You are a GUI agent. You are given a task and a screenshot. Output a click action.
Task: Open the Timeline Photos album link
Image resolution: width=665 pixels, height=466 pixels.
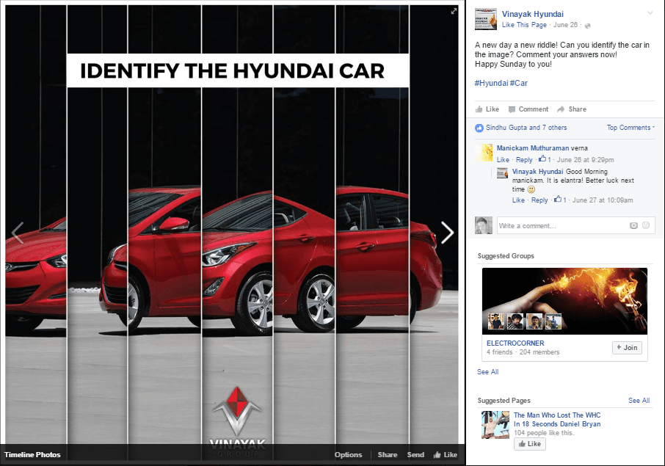pos(32,454)
